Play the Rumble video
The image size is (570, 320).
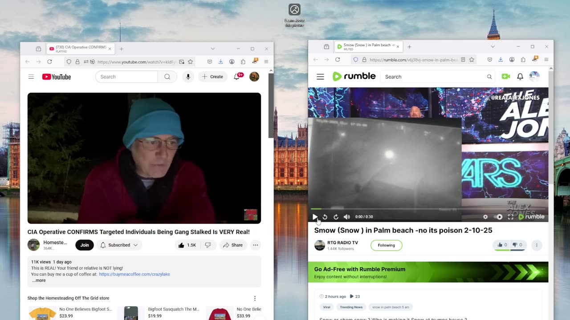(315, 217)
